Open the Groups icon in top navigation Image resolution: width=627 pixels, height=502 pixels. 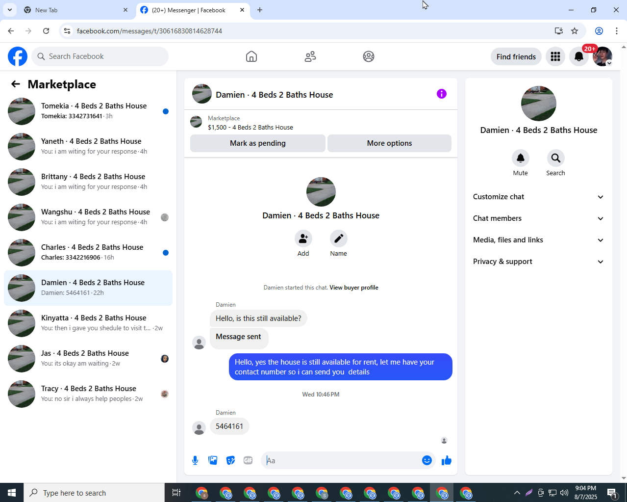369,56
